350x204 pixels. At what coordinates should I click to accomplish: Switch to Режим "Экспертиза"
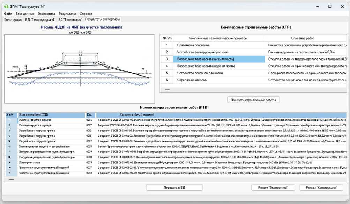click(x=273, y=187)
